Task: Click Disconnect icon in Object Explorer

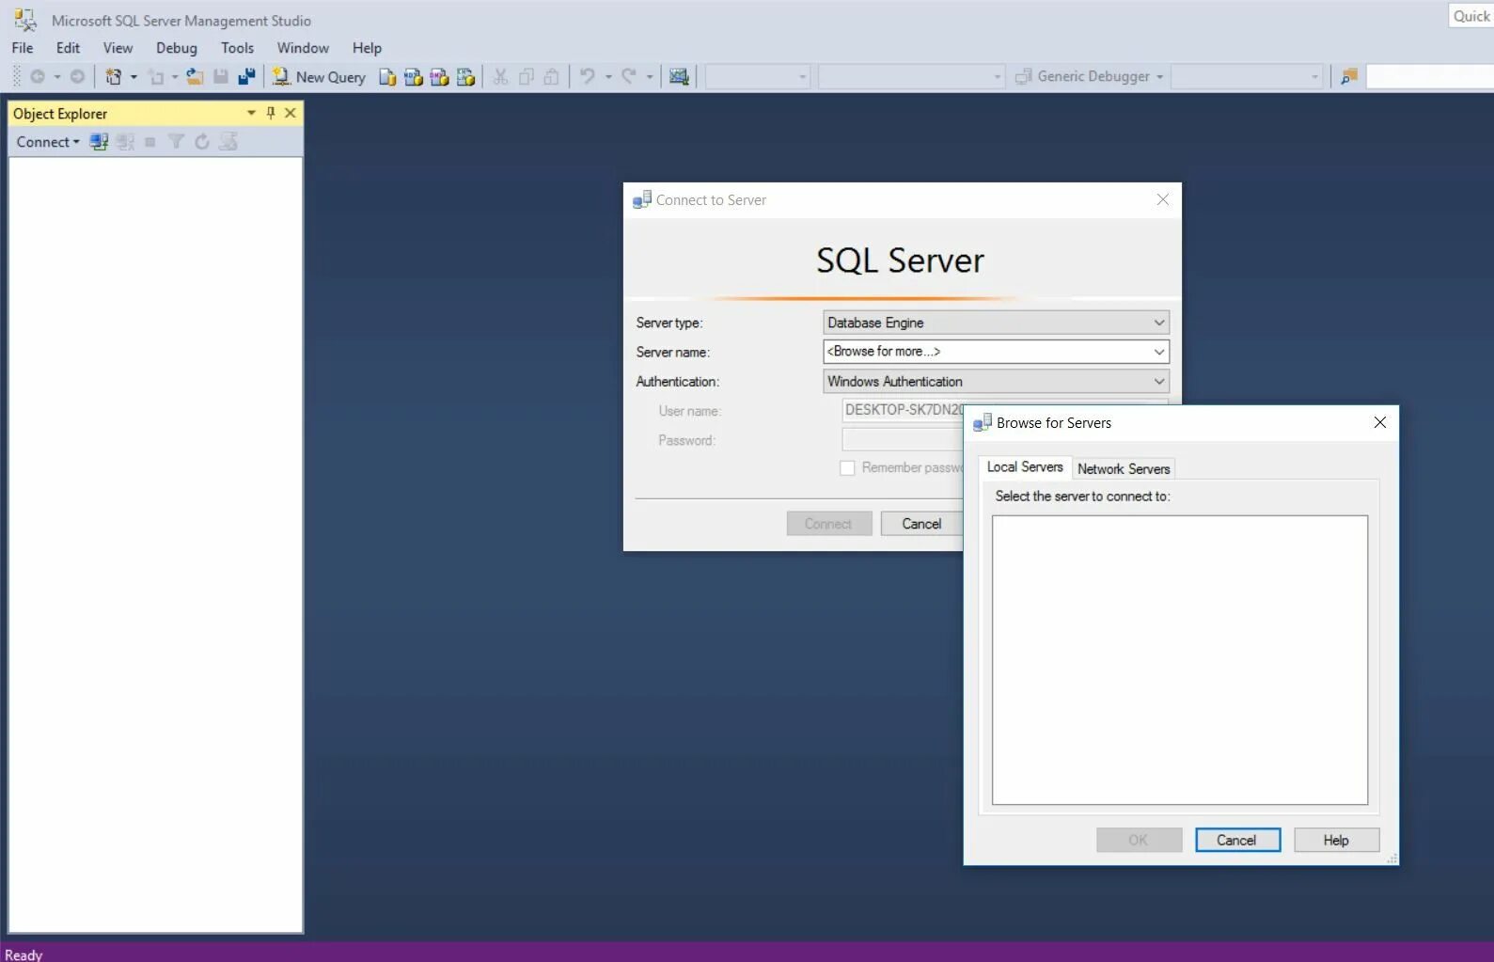Action: 125,142
